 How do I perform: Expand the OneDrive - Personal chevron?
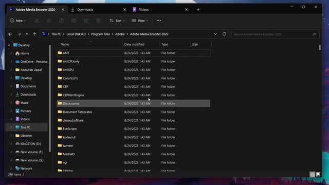[x=11, y=62]
